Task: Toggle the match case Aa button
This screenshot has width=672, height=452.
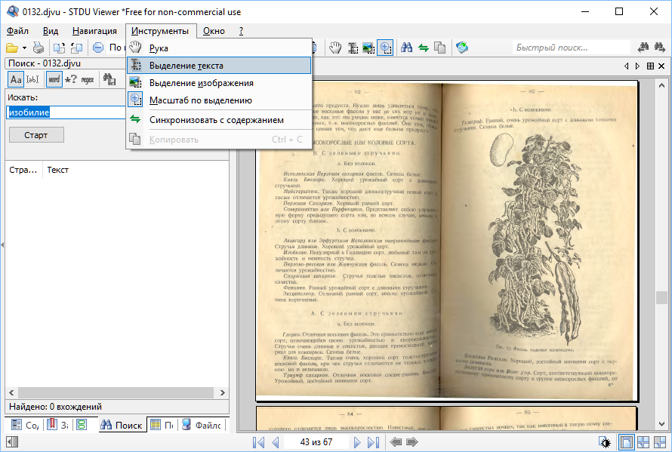Action: [x=16, y=79]
